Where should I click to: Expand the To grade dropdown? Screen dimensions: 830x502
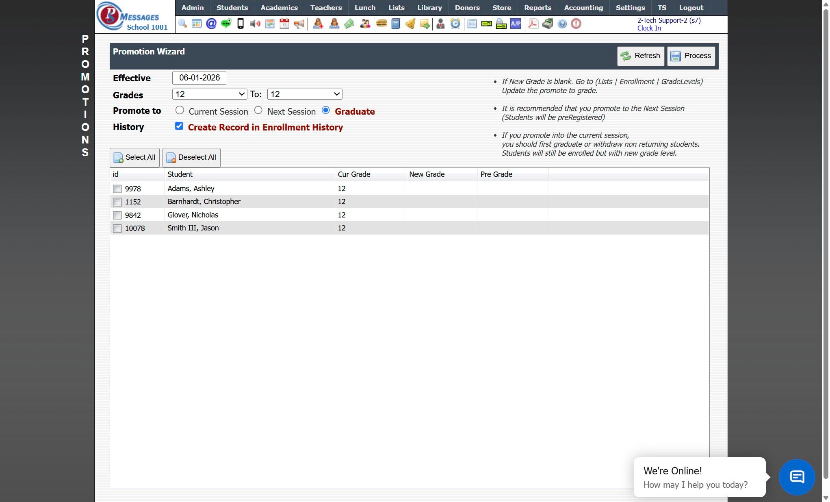click(x=305, y=94)
